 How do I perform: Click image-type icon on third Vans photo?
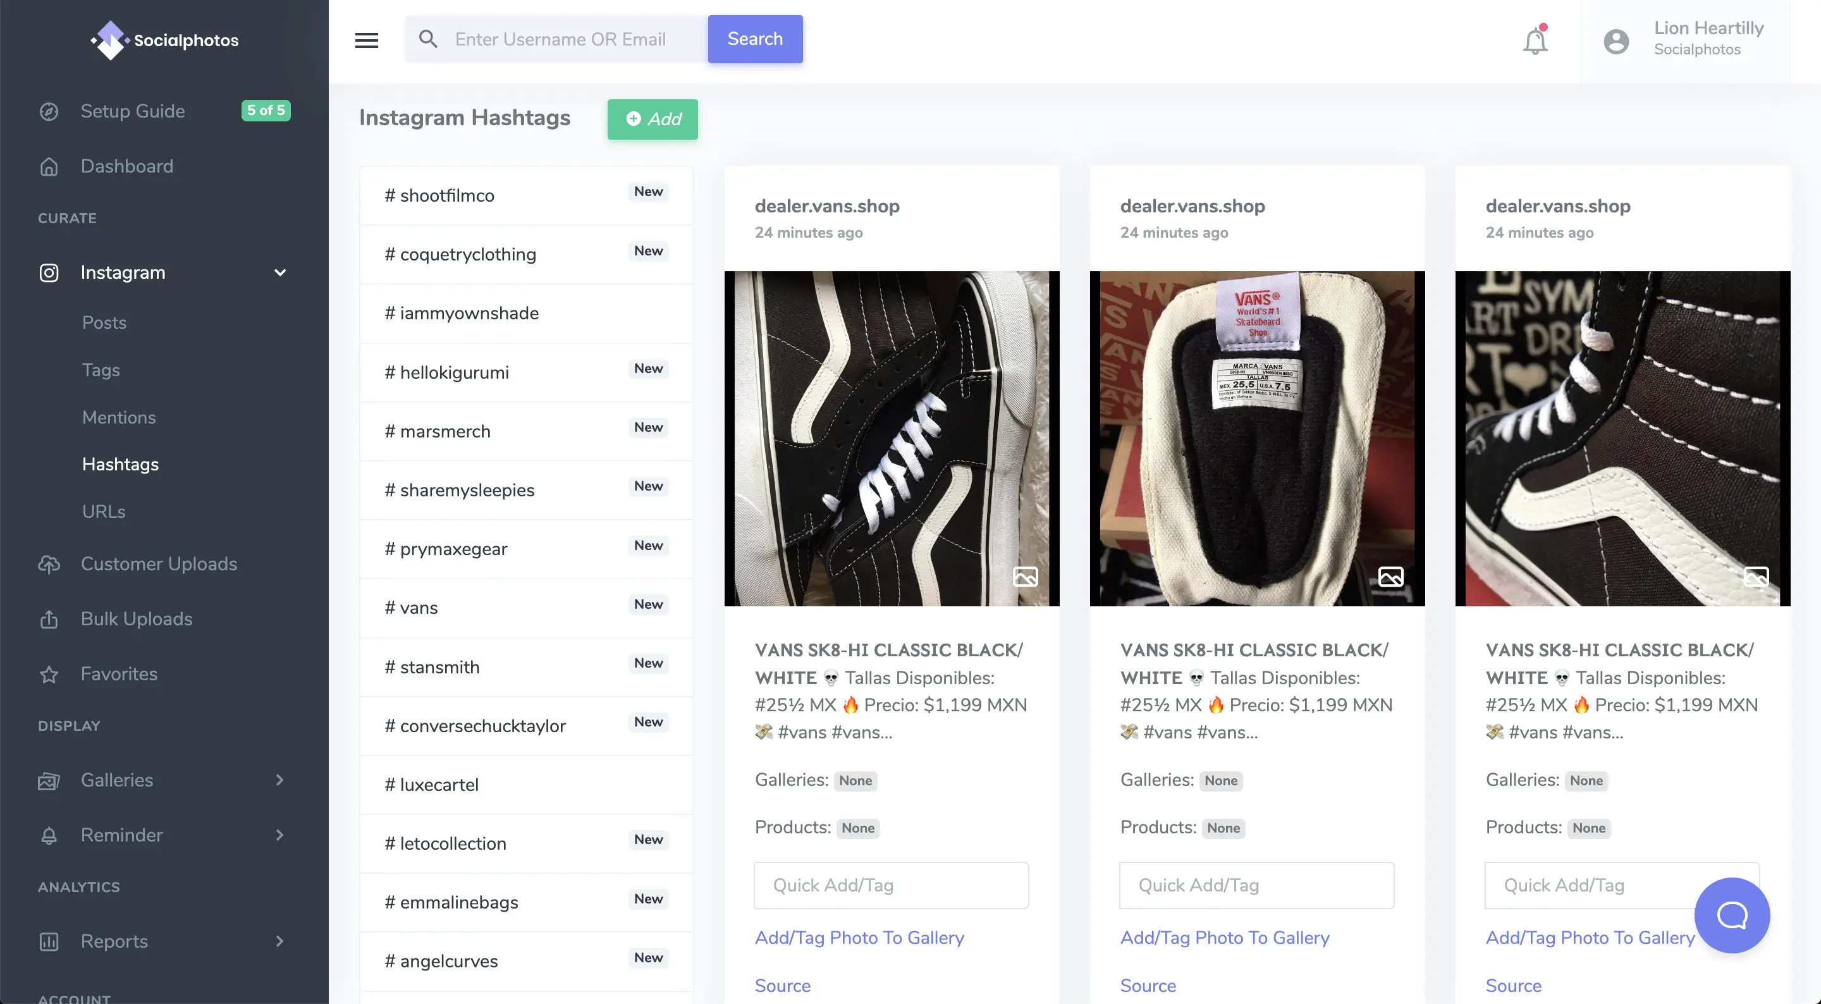click(x=1756, y=577)
